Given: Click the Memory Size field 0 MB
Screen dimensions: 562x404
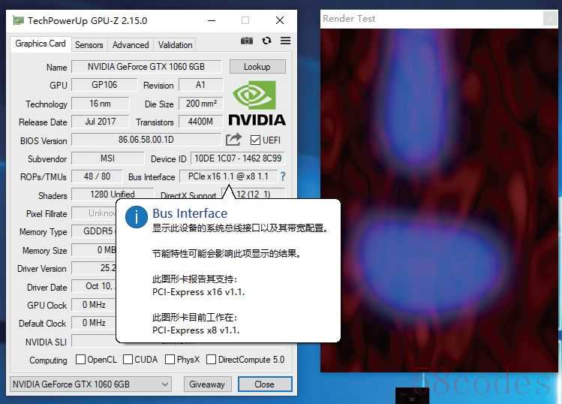Looking at the screenshot, I should tap(94, 250).
